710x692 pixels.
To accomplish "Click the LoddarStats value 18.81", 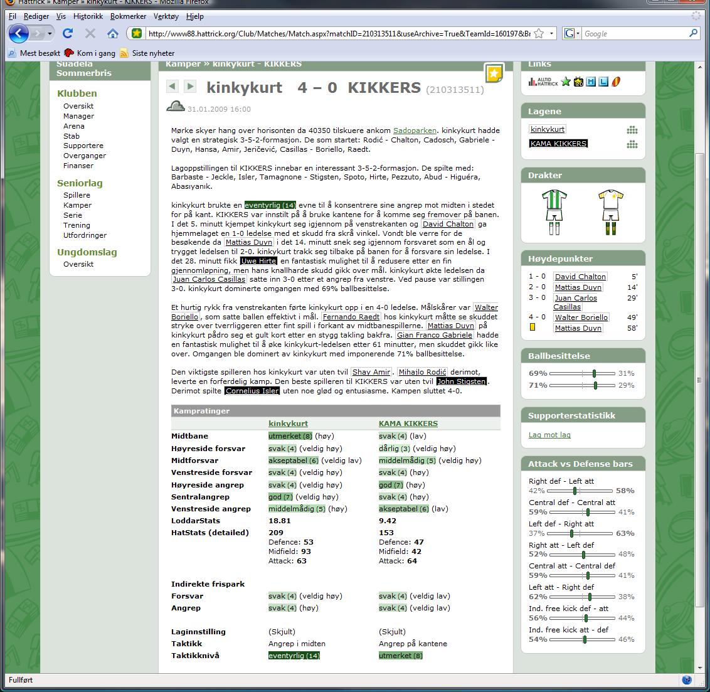I will tap(279, 521).
